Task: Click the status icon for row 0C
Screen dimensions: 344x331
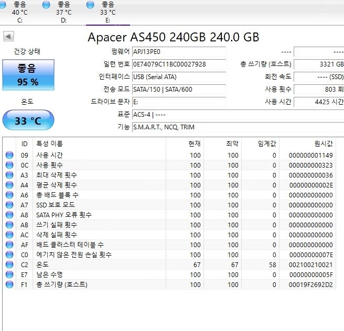Action: pos(9,165)
